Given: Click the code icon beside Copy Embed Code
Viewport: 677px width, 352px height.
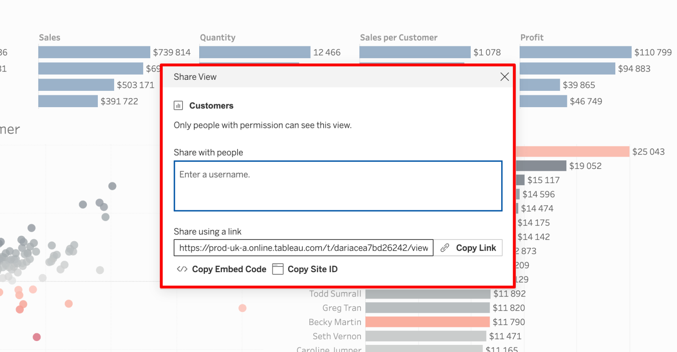Looking at the screenshot, I should tap(182, 269).
